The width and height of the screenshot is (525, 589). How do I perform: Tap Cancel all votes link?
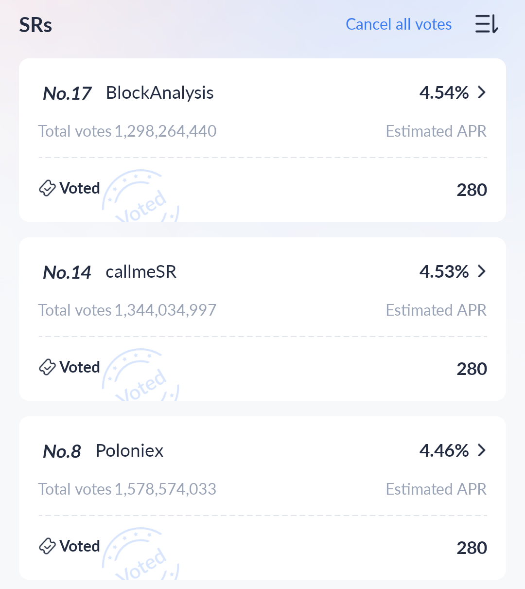pyautogui.click(x=399, y=24)
